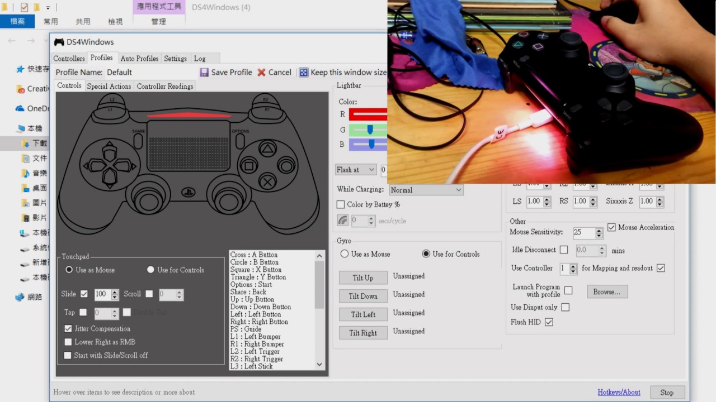
Task: Open the Flash at dropdown
Action: 356,169
